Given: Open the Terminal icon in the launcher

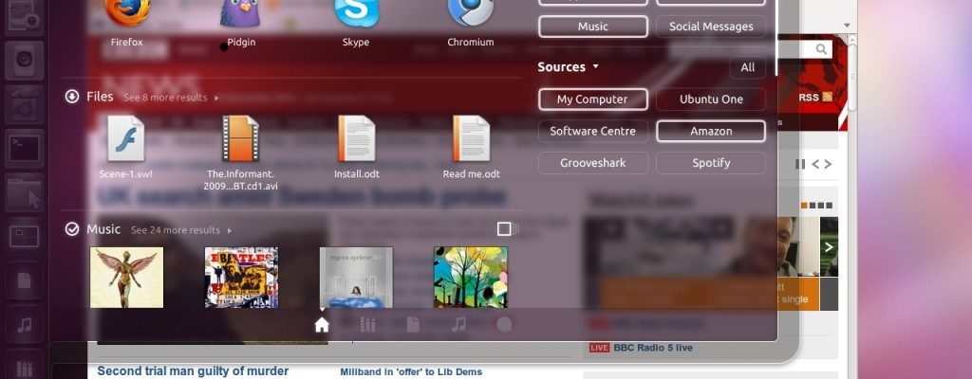Looking at the screenshot, I should (x=22, y=148).
